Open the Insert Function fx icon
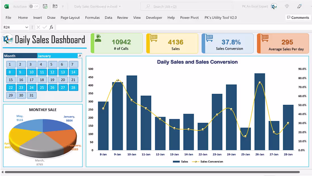The height and width of the screenshot is (176, 312). point(51,27)
